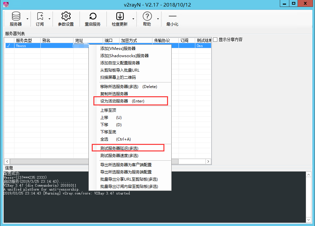Select 添加[VMess]服务器 menu item
Screen dimensions: 315x226
118,48
